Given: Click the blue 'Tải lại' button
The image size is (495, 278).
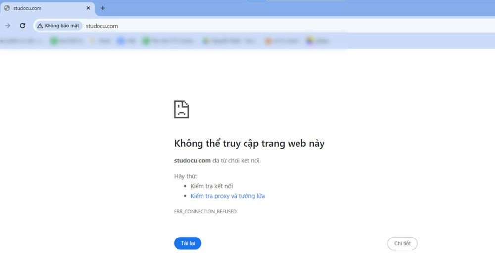Looking at the screenshot, I should pyautogui.click(x=188, y=243).
